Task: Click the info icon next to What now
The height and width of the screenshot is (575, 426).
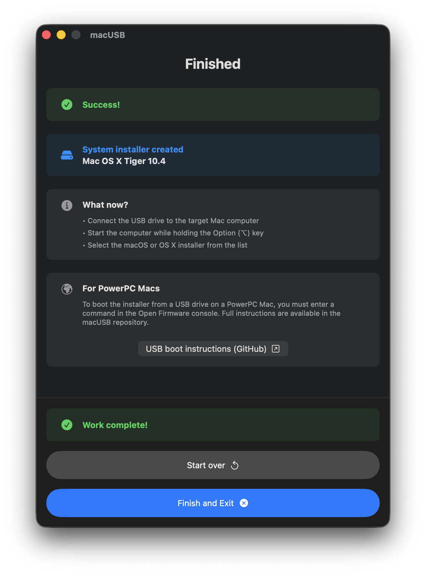Action: pos(67,205)
